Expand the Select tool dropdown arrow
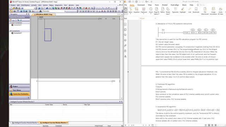 pyautogui.click(x=130, y=14)
